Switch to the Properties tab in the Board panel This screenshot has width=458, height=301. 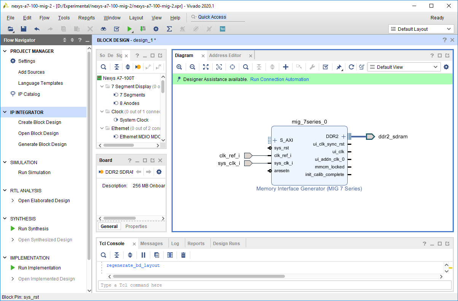point(136,227)
